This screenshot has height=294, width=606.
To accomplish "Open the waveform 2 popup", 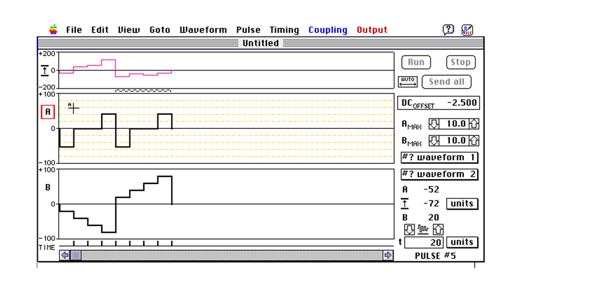I will point(439,175).
